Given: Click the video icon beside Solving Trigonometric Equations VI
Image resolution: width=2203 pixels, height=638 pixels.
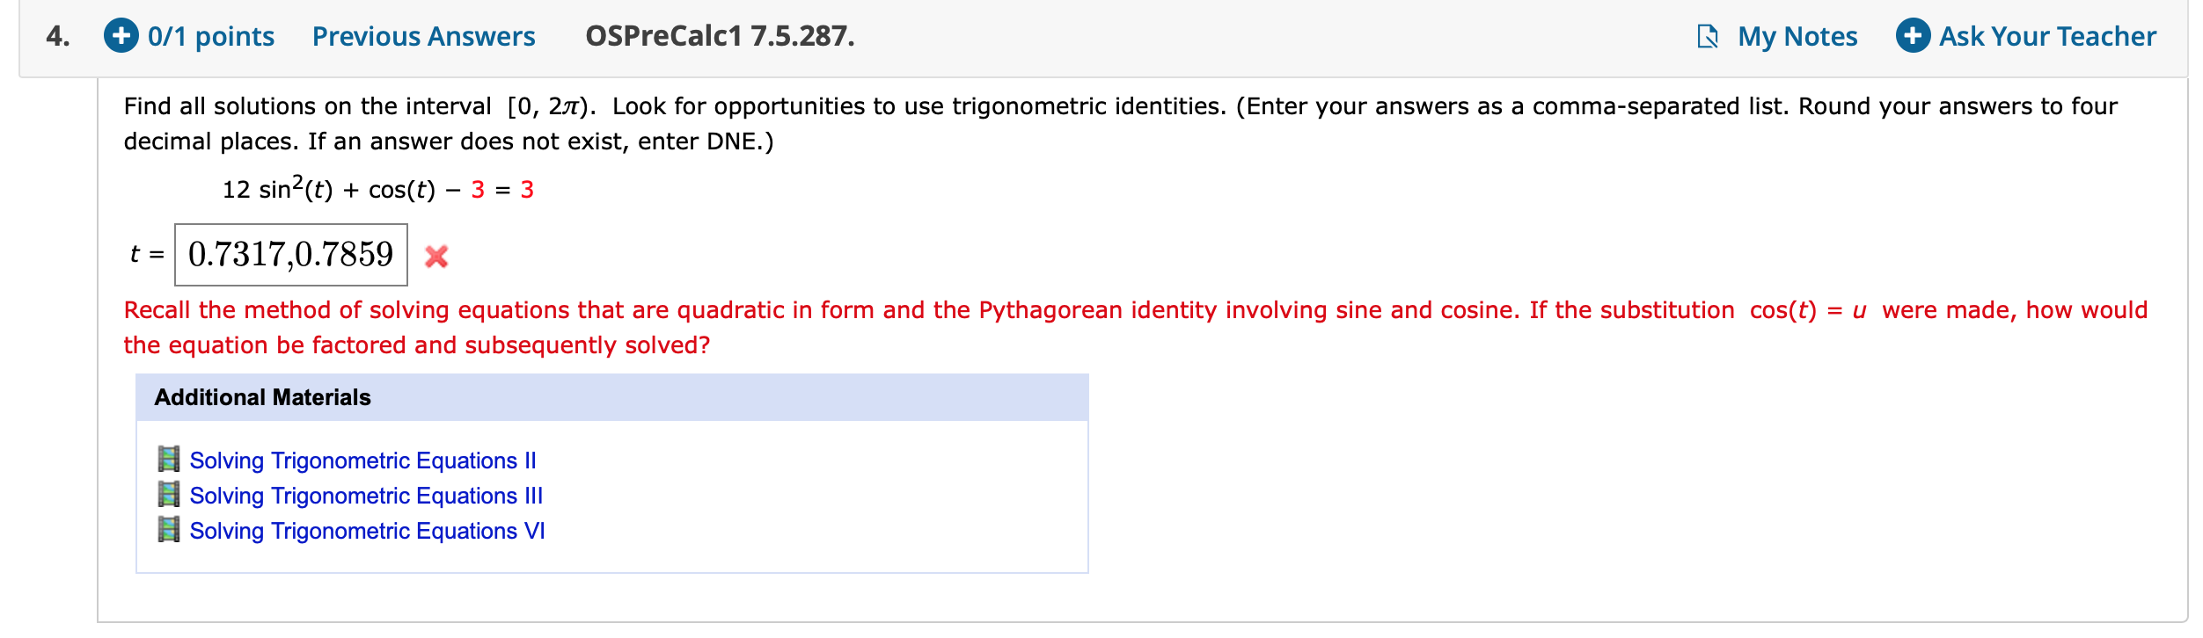Looking at the screenshot, I should 168,530.
